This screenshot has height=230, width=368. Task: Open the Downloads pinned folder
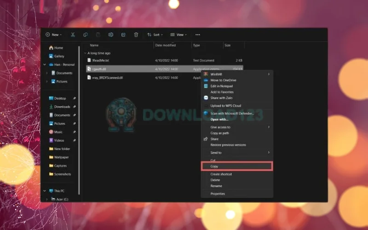pyautogui.click(x=62, y=107)
